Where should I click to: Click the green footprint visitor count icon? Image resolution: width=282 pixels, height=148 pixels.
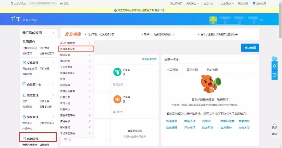coord(117,72)
